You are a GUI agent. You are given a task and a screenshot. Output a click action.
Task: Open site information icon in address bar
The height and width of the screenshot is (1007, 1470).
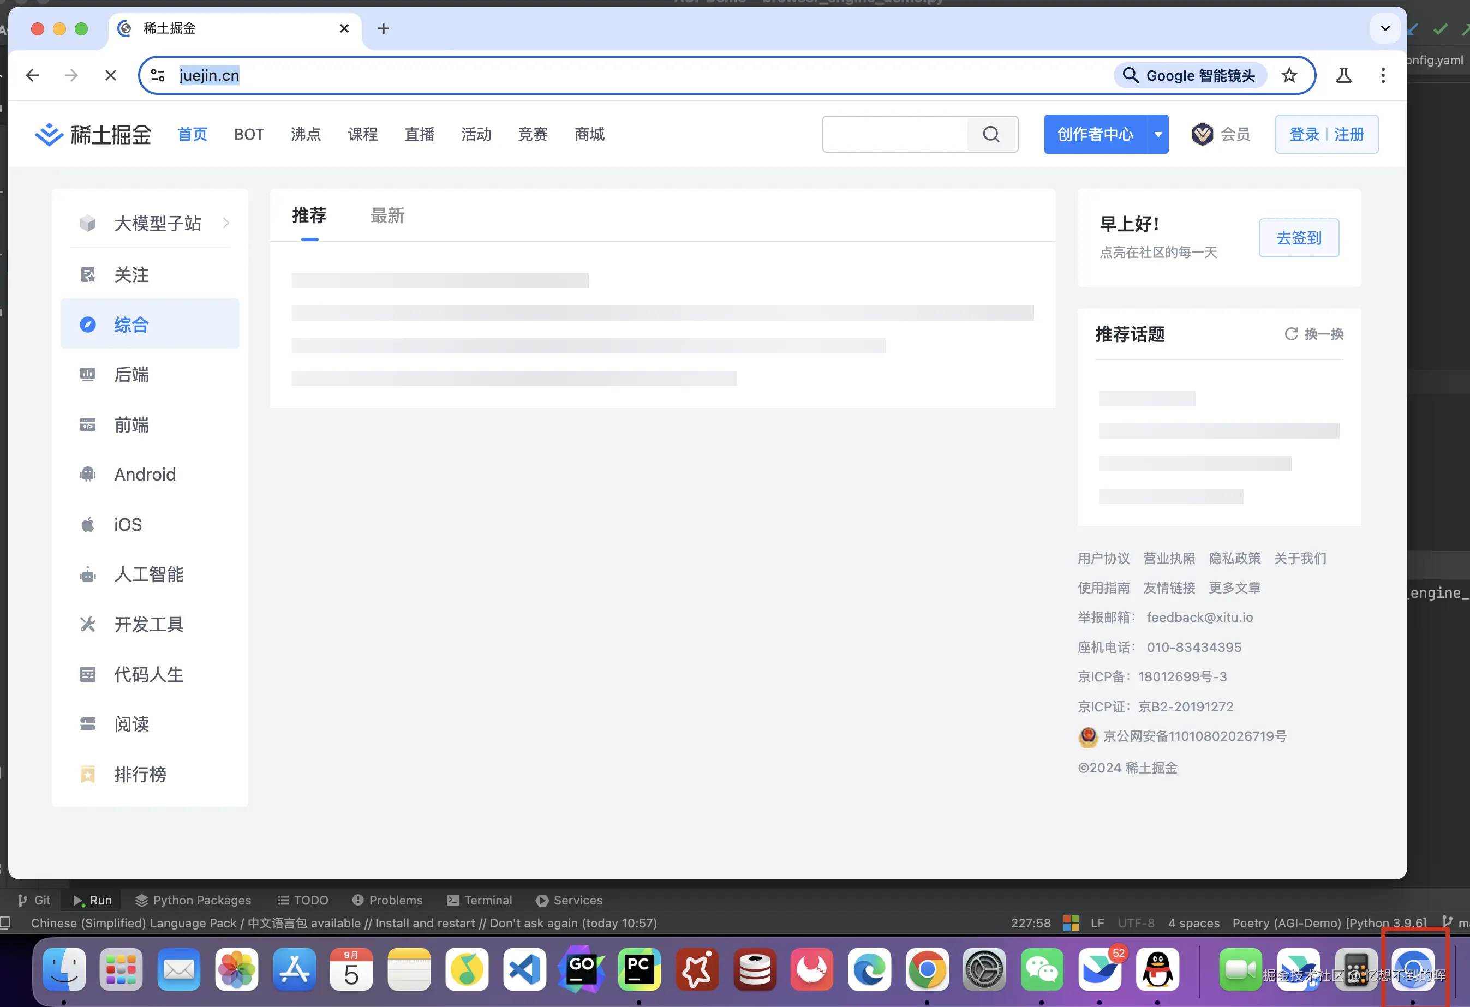(x=158, y=76)
